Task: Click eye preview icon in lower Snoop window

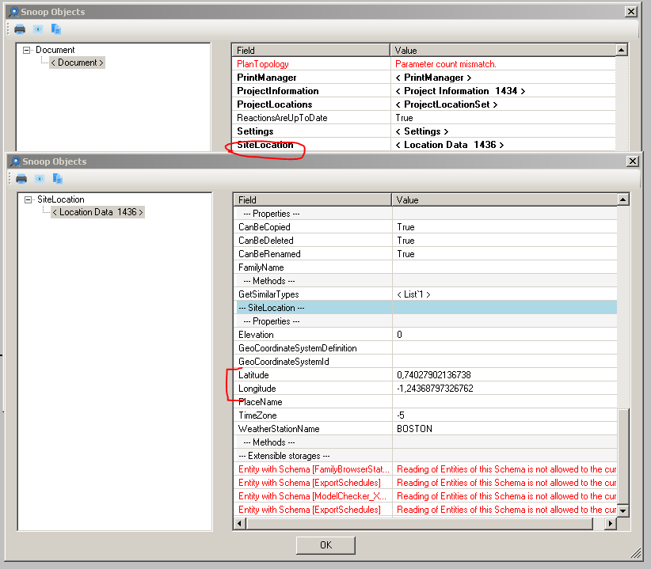Action: (40, 179)
